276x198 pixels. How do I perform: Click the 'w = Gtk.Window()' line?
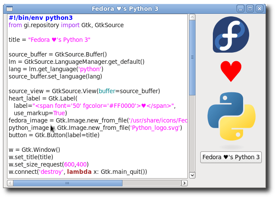click(35, 150)
